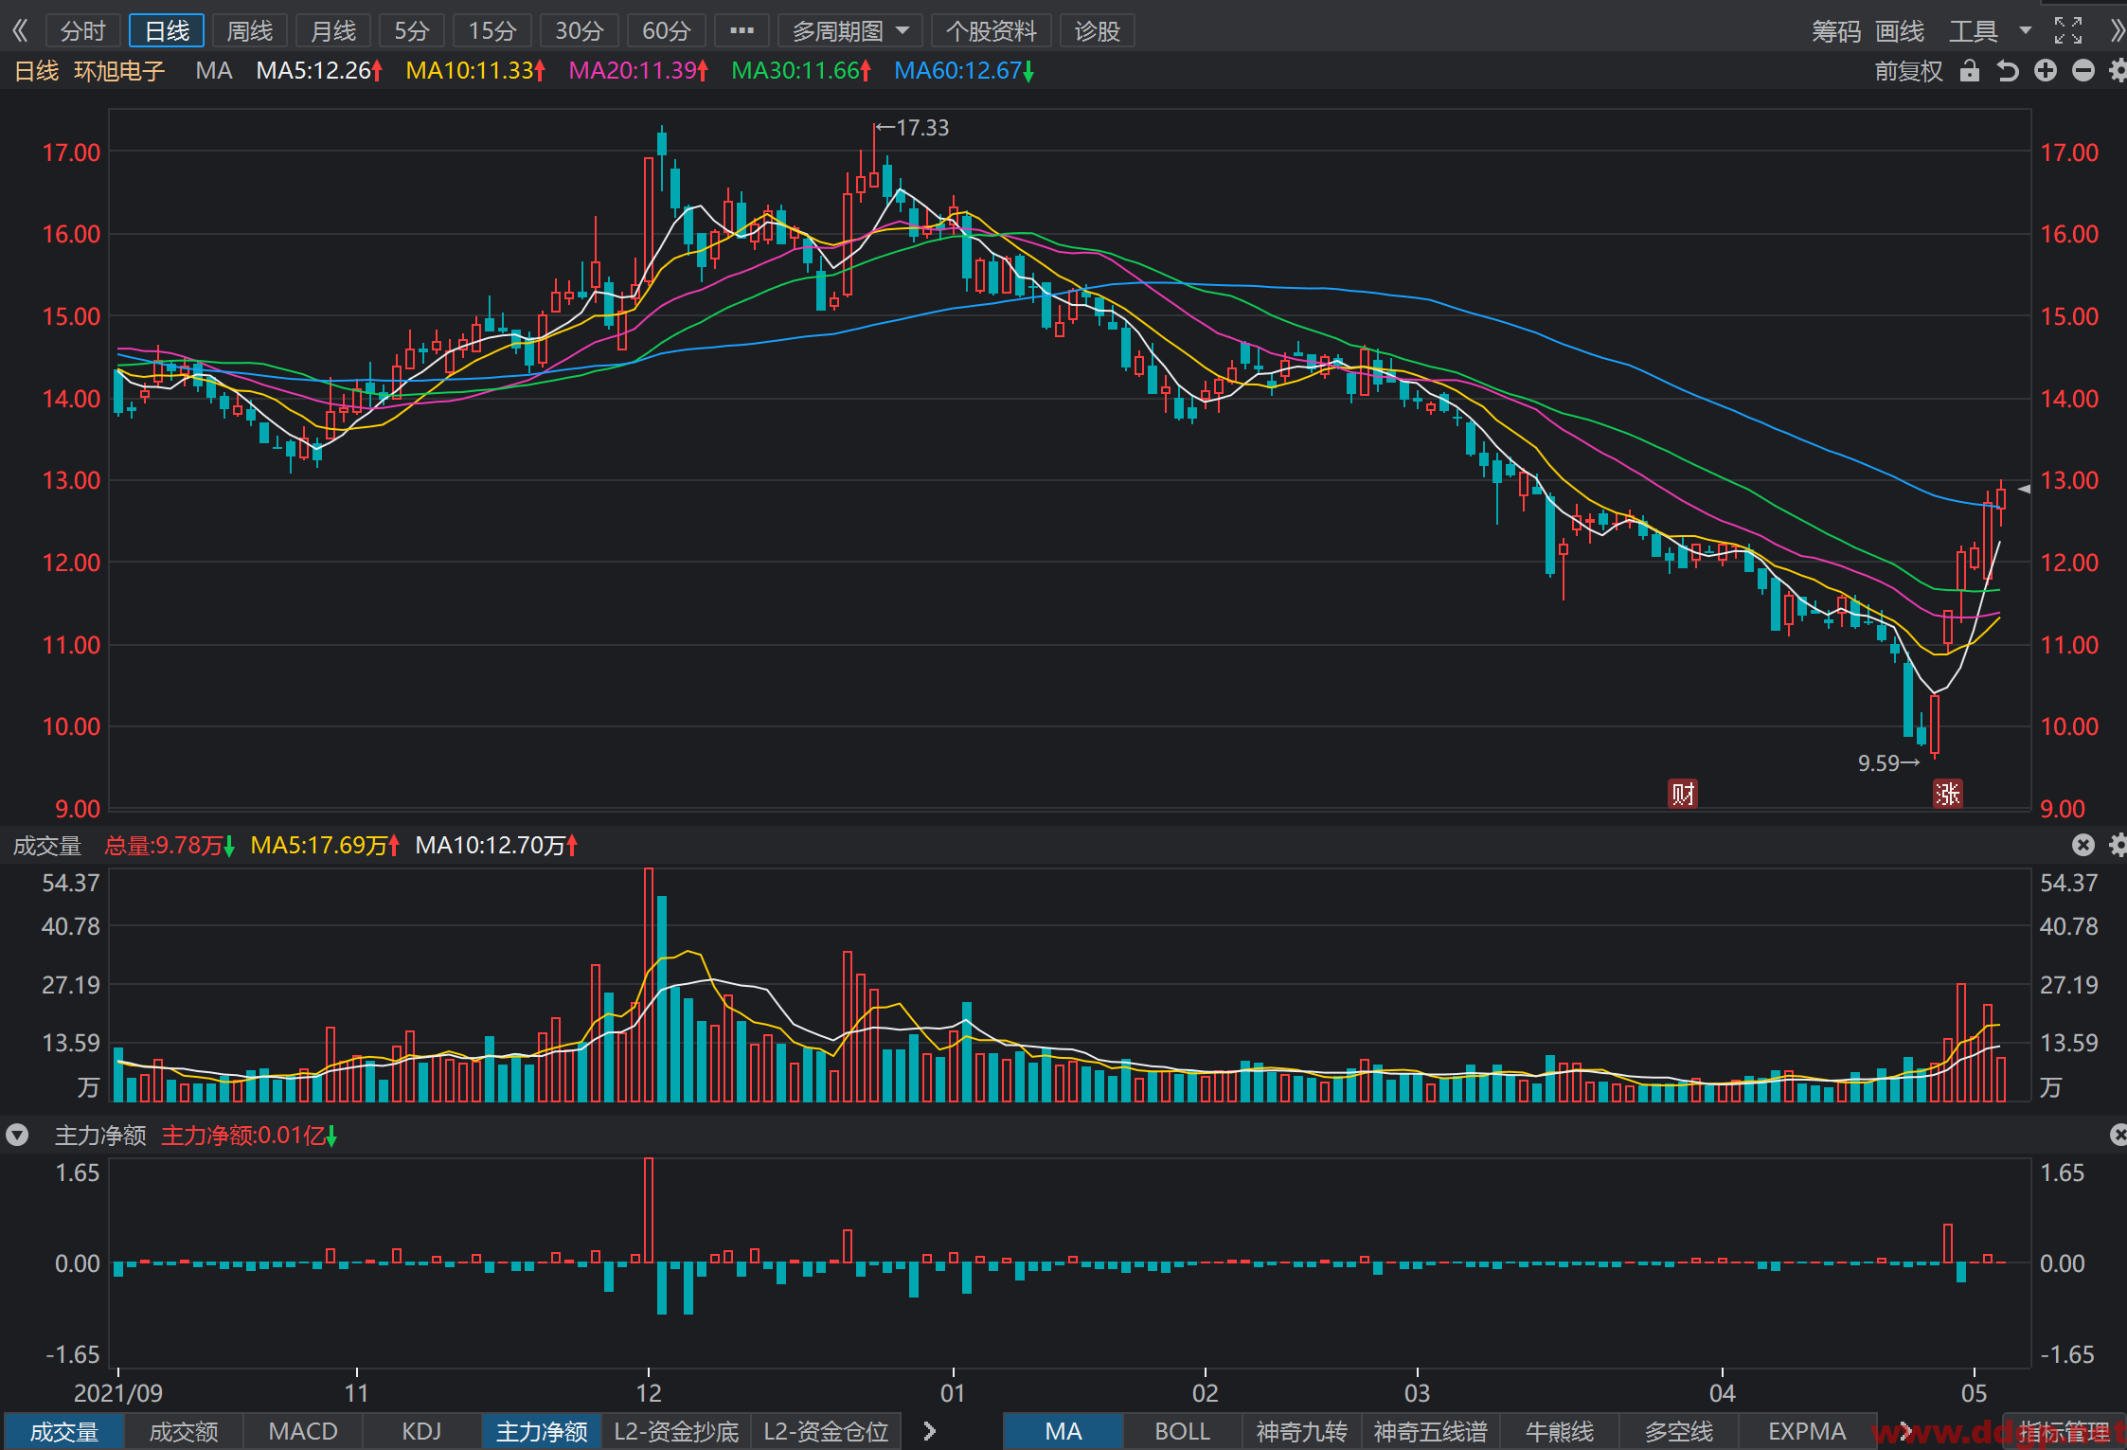The width and height of the screenshot is (2127, 1450).
Task: Toggle fullscreen chart view icon
Action: [2068, 31]
